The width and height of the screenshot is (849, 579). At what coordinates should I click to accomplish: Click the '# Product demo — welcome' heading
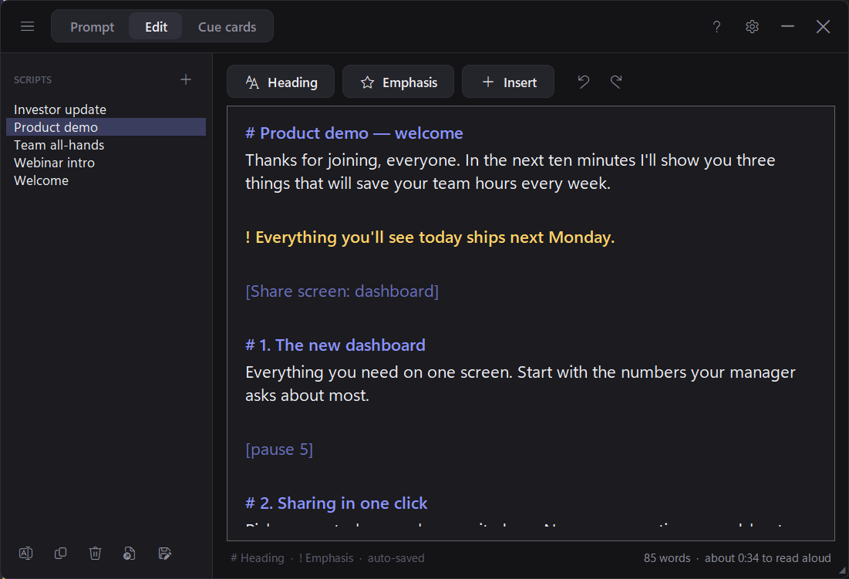pyautogui.click(x=354, y=133)
